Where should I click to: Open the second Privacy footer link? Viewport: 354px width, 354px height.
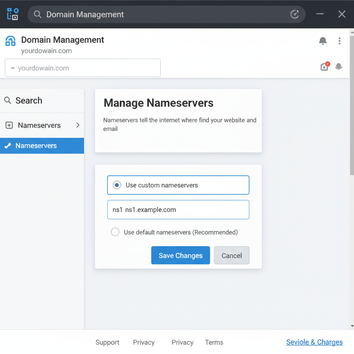183,342
